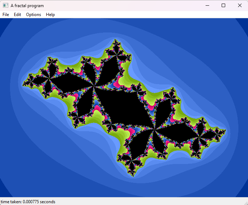The width and height of the screenshot is (248, 205).
Task: Open the Edit menu
Action: (17, 15)
